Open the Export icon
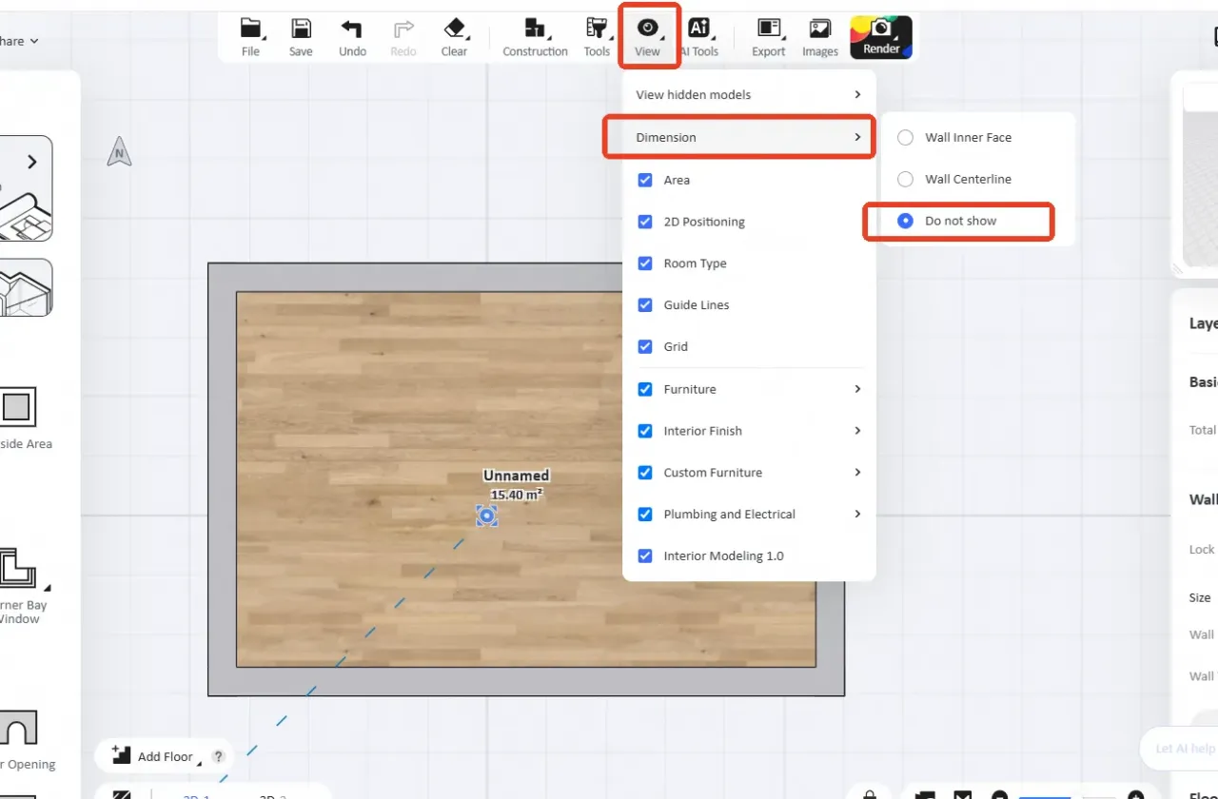This screenshot has height=799, width=1218. pos(768,29)
